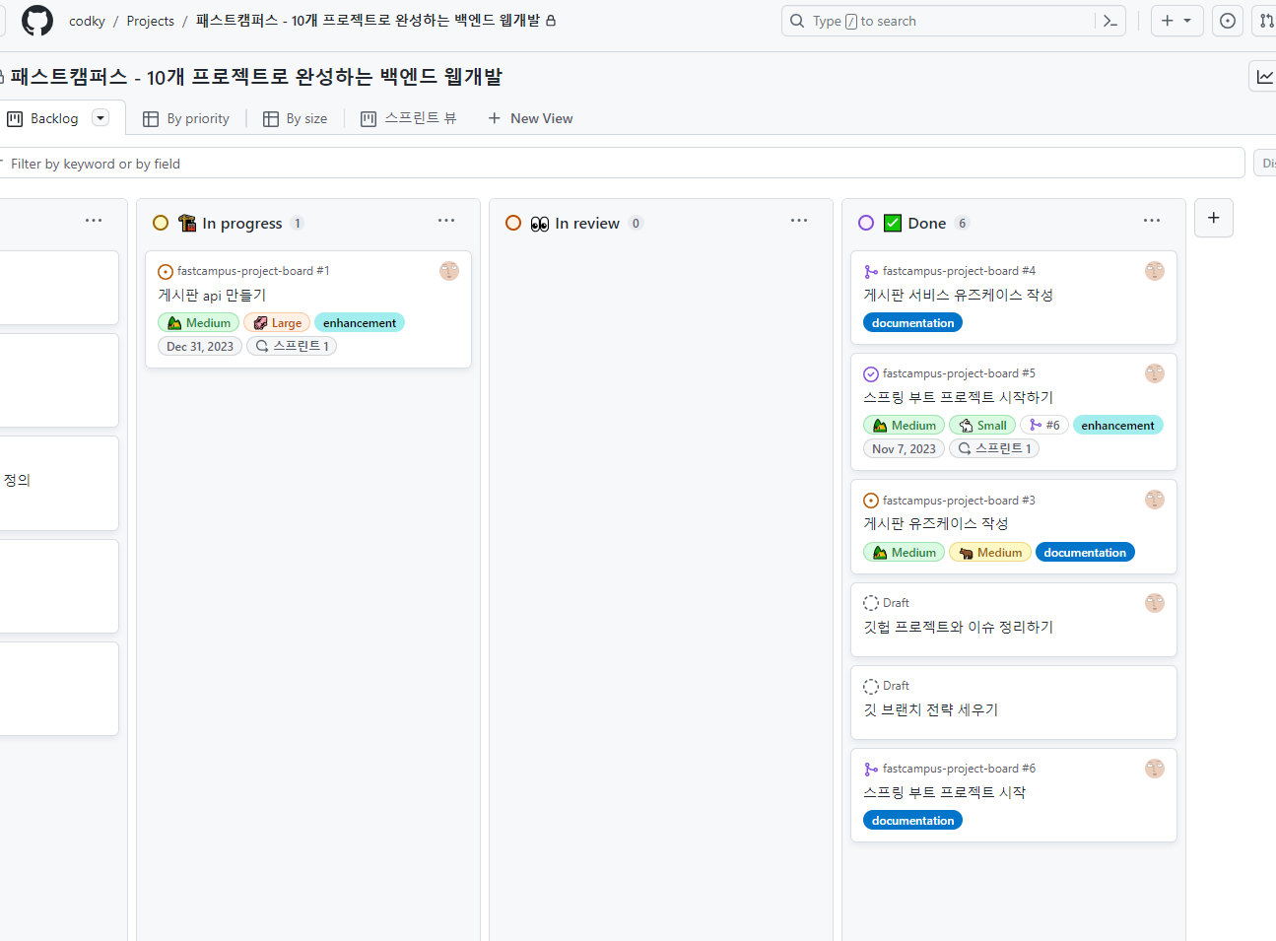Focus the Filter by keyword or by field input
This screenshot has width=1276, height=941.
[623, 164]
